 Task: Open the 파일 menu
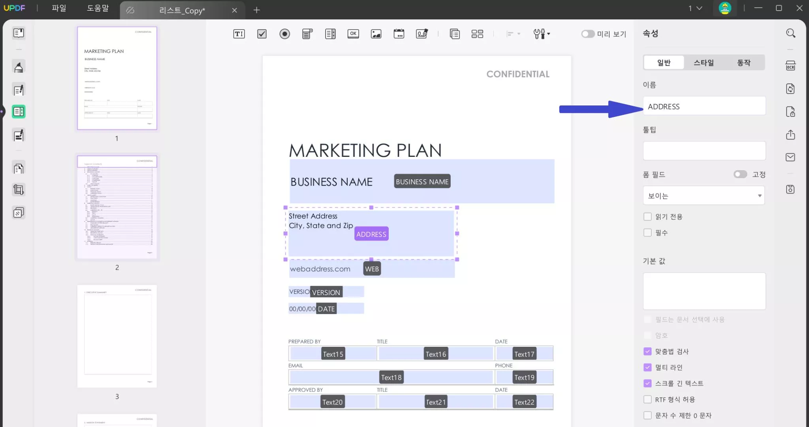click(x=59, y=8)
